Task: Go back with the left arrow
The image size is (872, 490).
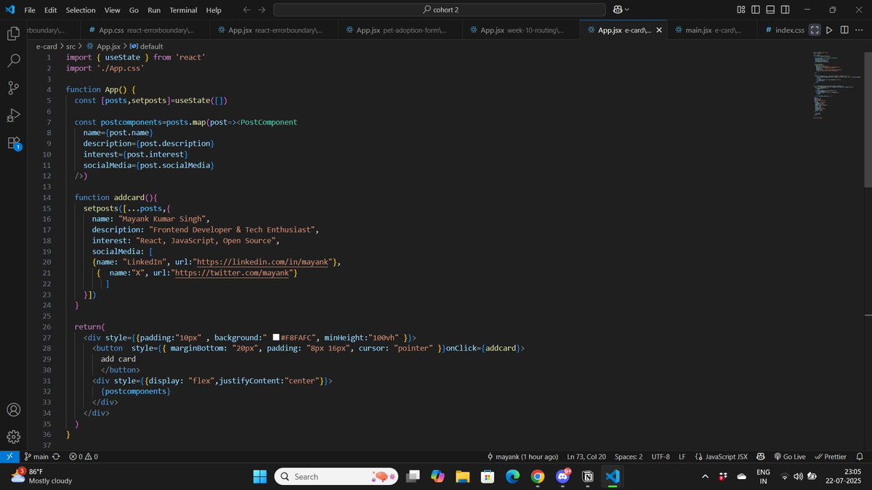Action: click(246, 9)
